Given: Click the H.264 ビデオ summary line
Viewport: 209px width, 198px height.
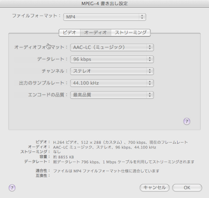Looking at the screenshot, I should click(120, 142).
